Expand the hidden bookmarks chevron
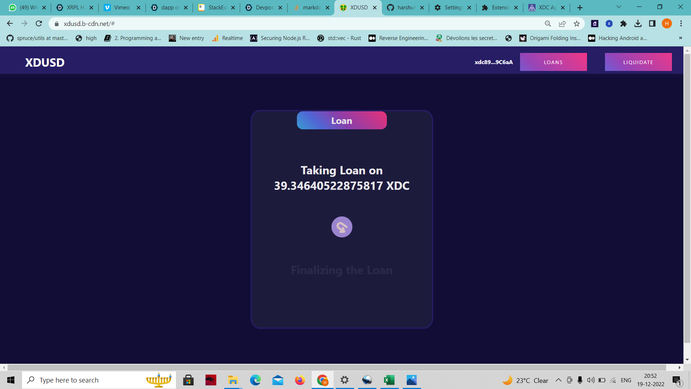Viewport: 691px width, 389px height. point(680,38)
